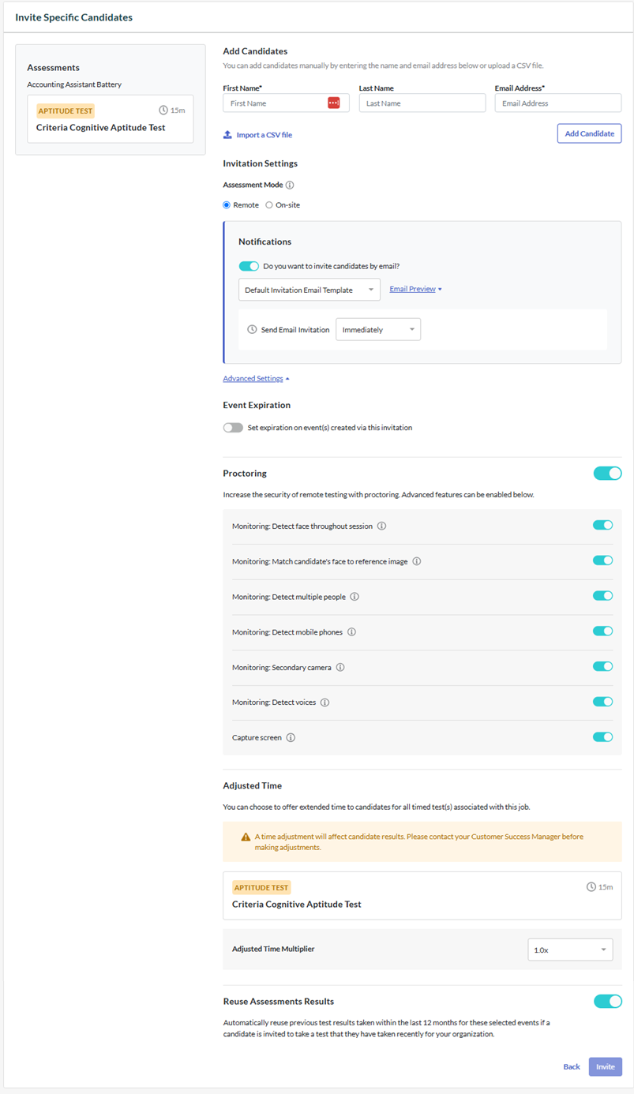Disable the Detect voices monitoring toggle
Image resolution: width=634 pixels, height=1094 pixels.
click(603, 702)
